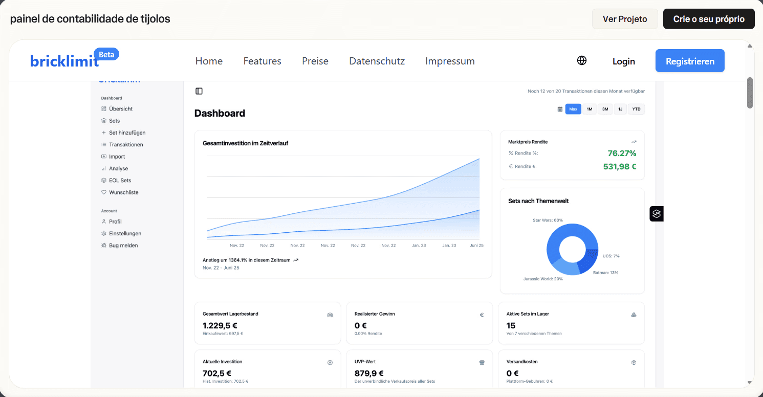Click the Login link
The image size is (763, 397).
[x=624, y=61]
